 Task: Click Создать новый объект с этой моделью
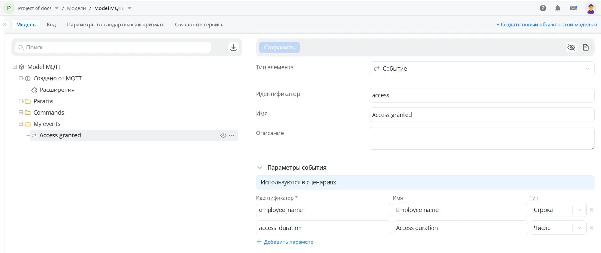[547, 24]
